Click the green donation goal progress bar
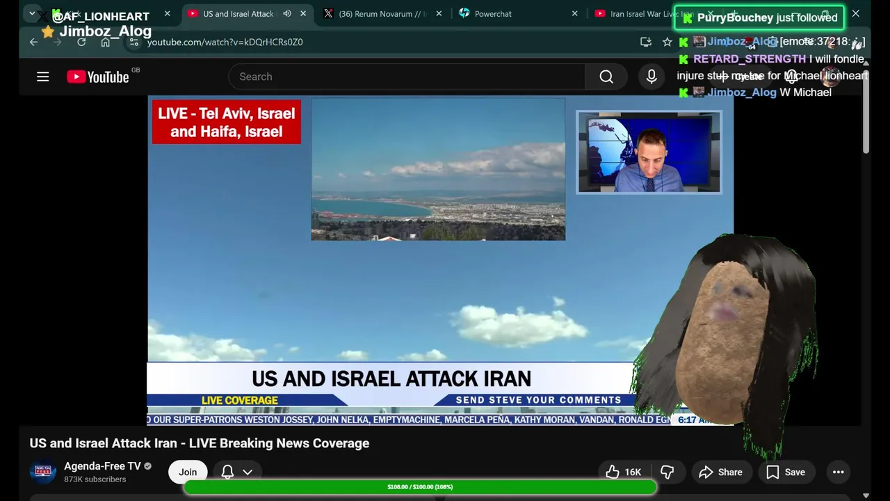 coord(420,487)
